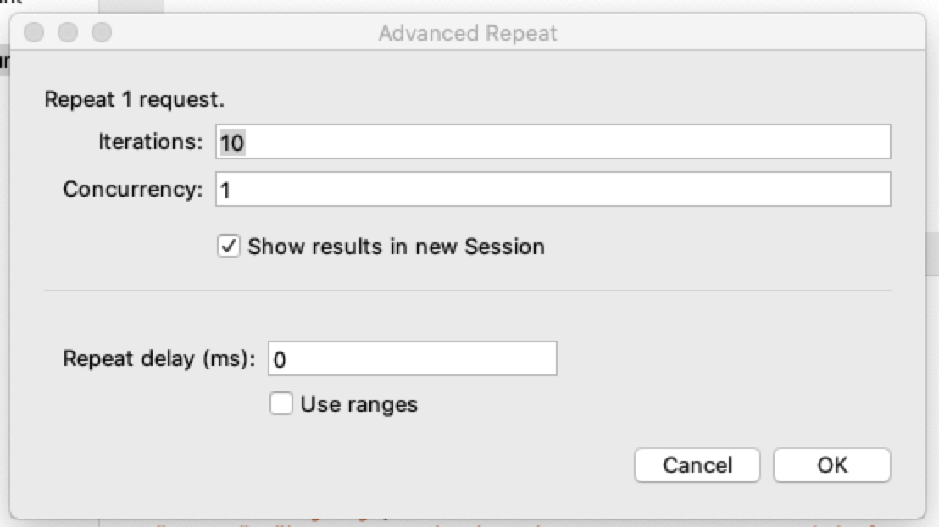The image size is (939, 527).
Task: Close the dialog with the leftmost window button
Action: pos(34,32)
